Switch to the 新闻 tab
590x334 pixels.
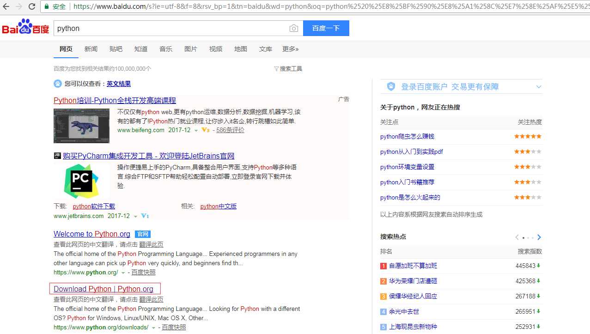(x=91, y=49)
